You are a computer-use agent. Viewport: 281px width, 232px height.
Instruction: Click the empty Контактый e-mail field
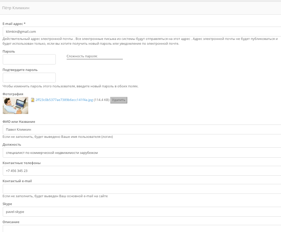click(x=142, y=189)
